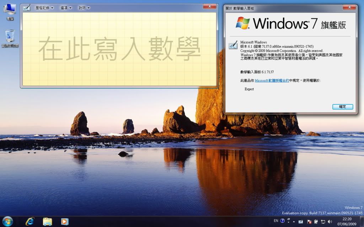This screenshot has width=364, height=227.
Task: Expand the 歷程記錄 dropdown arrow
Action: click(x=52, y=8)
